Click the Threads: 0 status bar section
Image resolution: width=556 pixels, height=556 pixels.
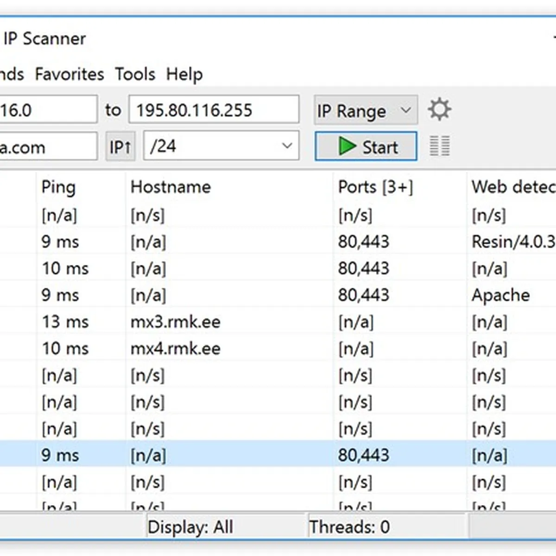[350, 527]
